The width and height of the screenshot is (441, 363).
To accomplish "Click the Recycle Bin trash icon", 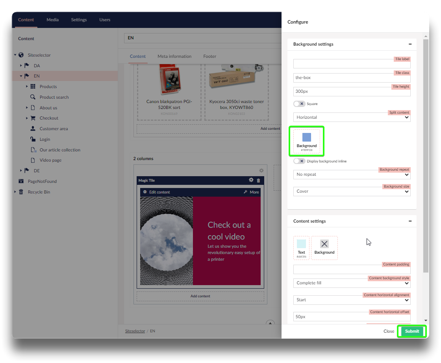I will (21, 192).
